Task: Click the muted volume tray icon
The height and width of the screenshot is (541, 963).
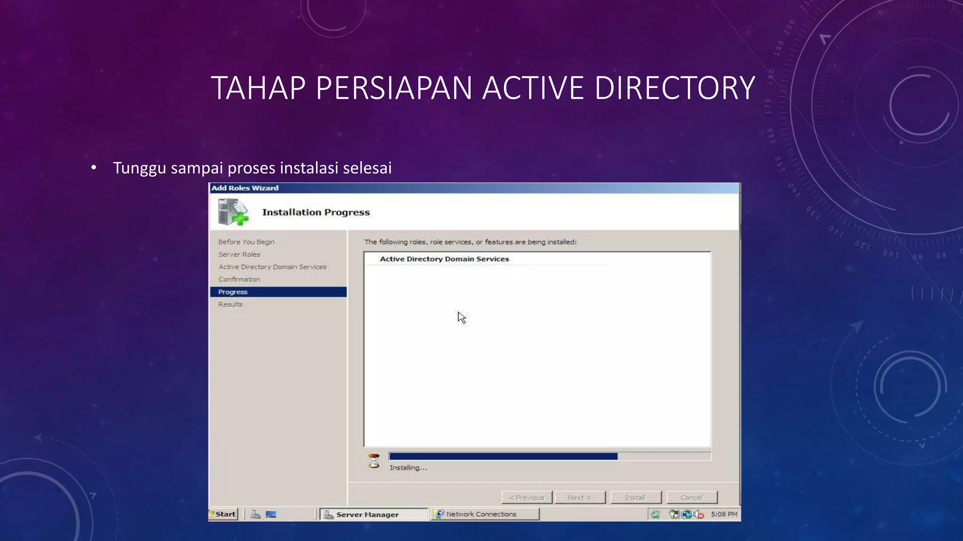Action: click(x=699, y=514)
